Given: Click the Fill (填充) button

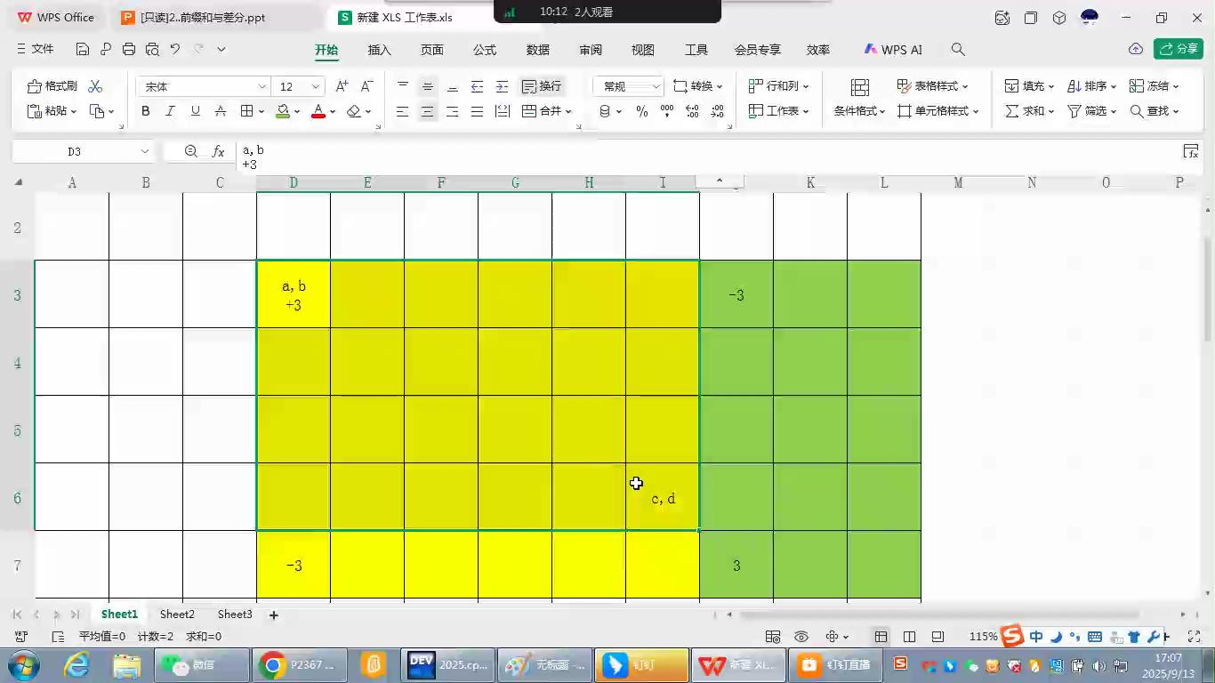Looking at the screenshot, I should (1029, 86).
